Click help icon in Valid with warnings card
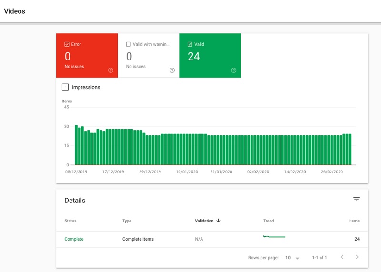 (x=172, y=70)
